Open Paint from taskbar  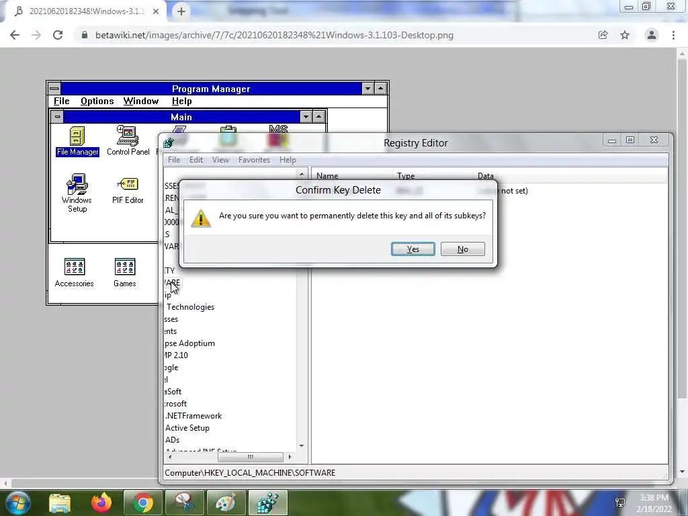click(226, 503)
